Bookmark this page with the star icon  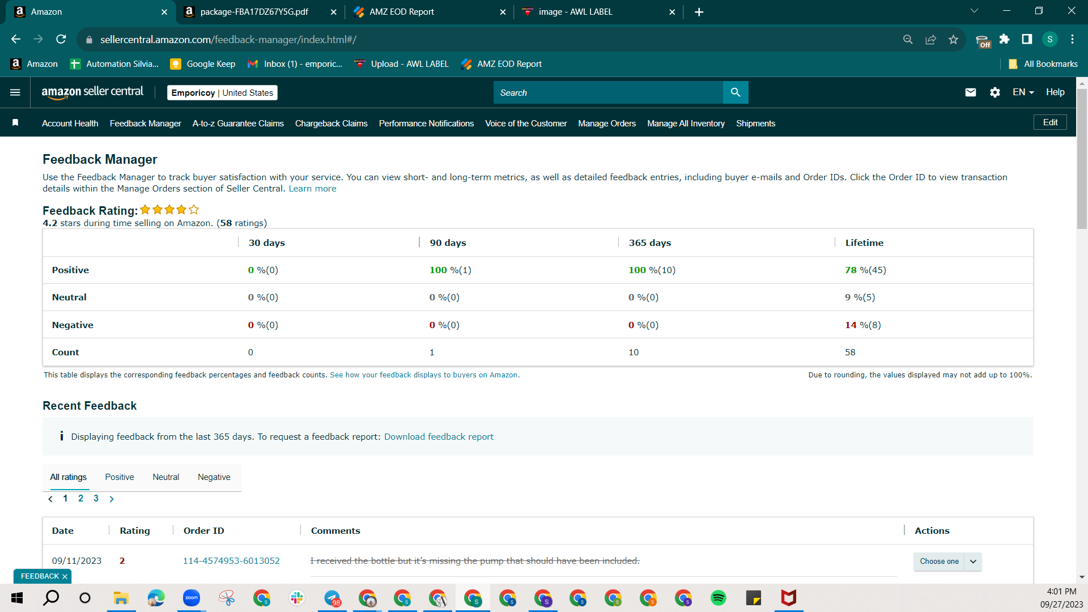(x=953, y=39)
